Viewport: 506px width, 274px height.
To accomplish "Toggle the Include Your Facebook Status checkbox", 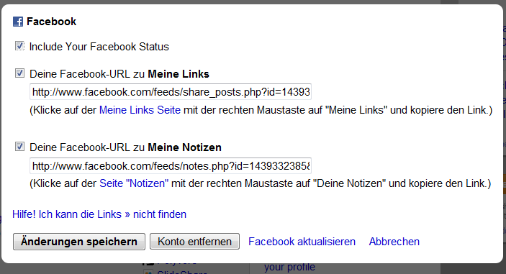I will pyautogui.click(x=19, y=46).
